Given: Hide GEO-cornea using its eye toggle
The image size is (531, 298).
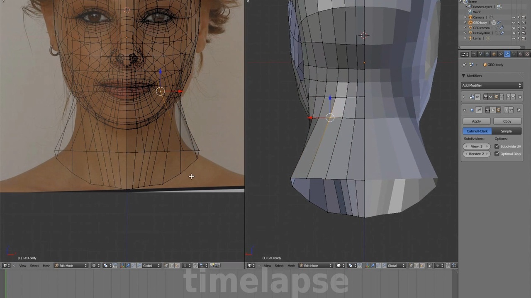Looking at the screenshot, I should tap(514, 28).
